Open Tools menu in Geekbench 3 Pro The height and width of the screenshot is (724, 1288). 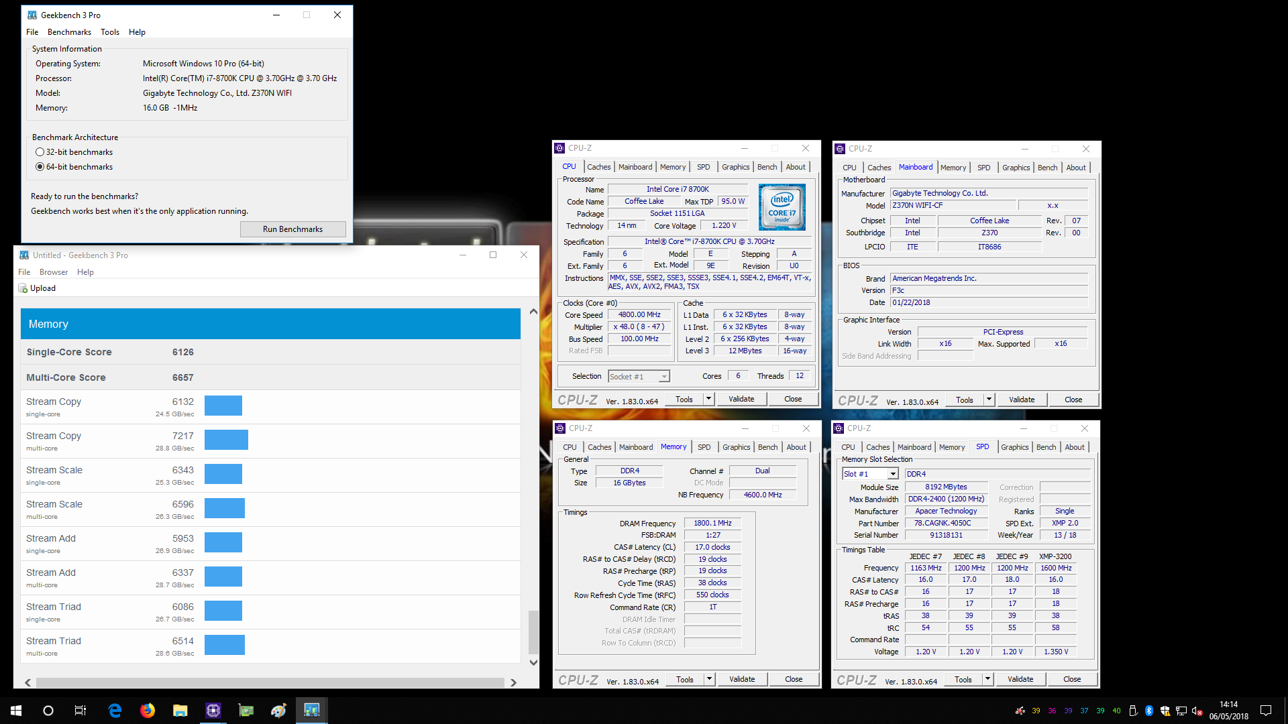click(x=110, y=32)
